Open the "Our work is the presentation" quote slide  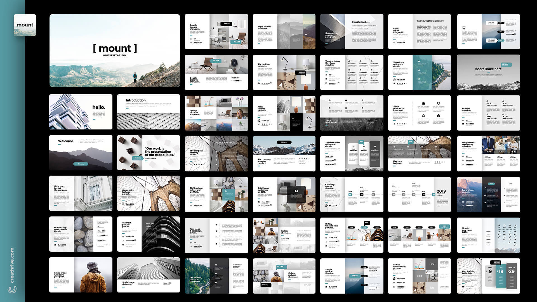point(148,153)
